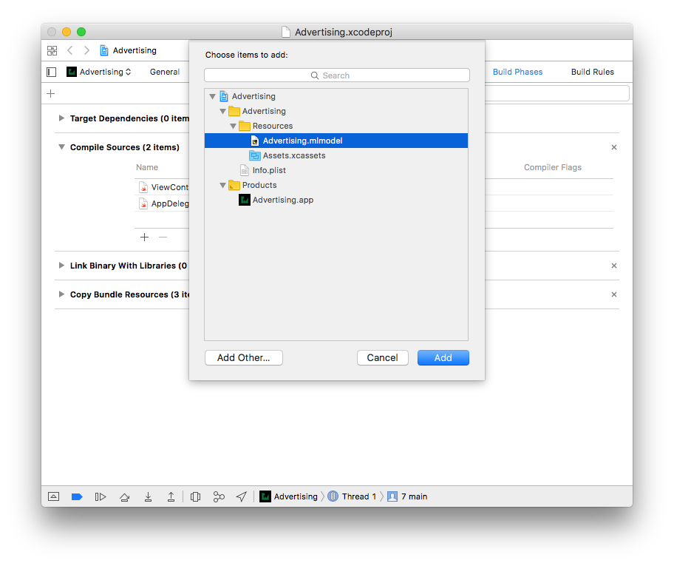The height and width of the screenshot is (566, 674).
Task: Switch to the Build Rules tab
Action: (592, 72)
